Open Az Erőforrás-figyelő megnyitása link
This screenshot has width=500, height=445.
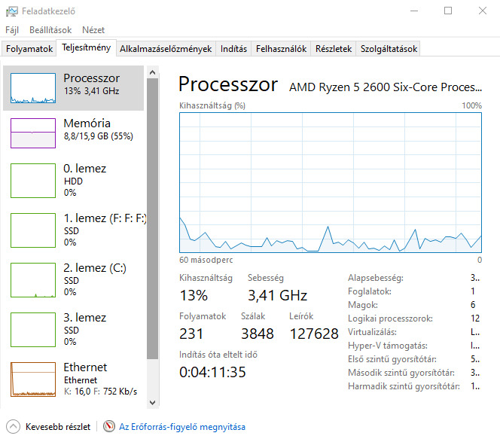pyautogui.click(x=182, y=427)
